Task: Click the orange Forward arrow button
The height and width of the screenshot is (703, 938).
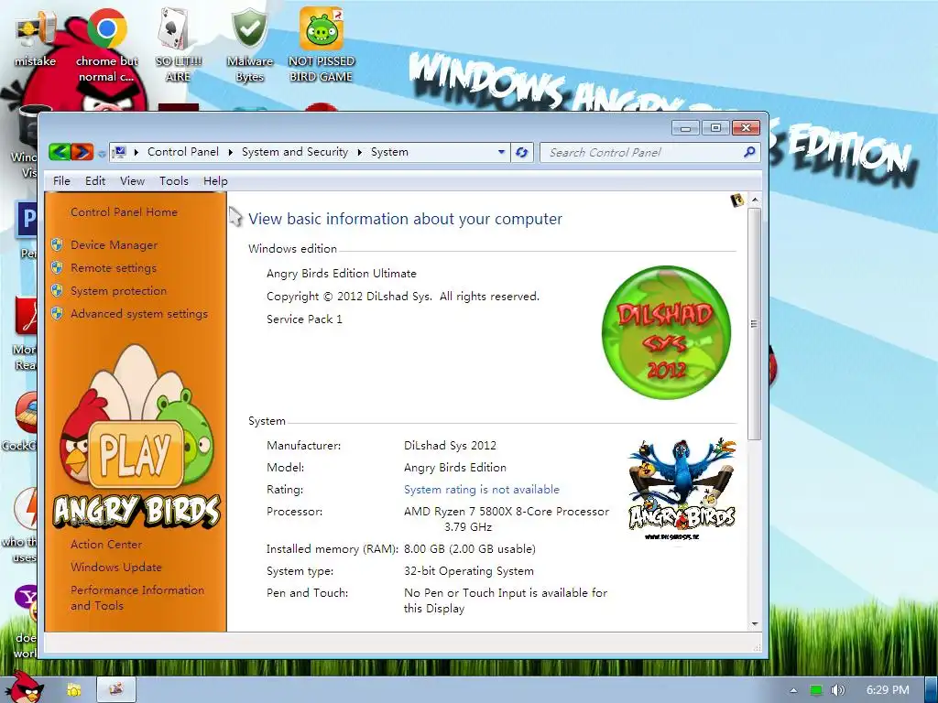Action: click(82, 152)
